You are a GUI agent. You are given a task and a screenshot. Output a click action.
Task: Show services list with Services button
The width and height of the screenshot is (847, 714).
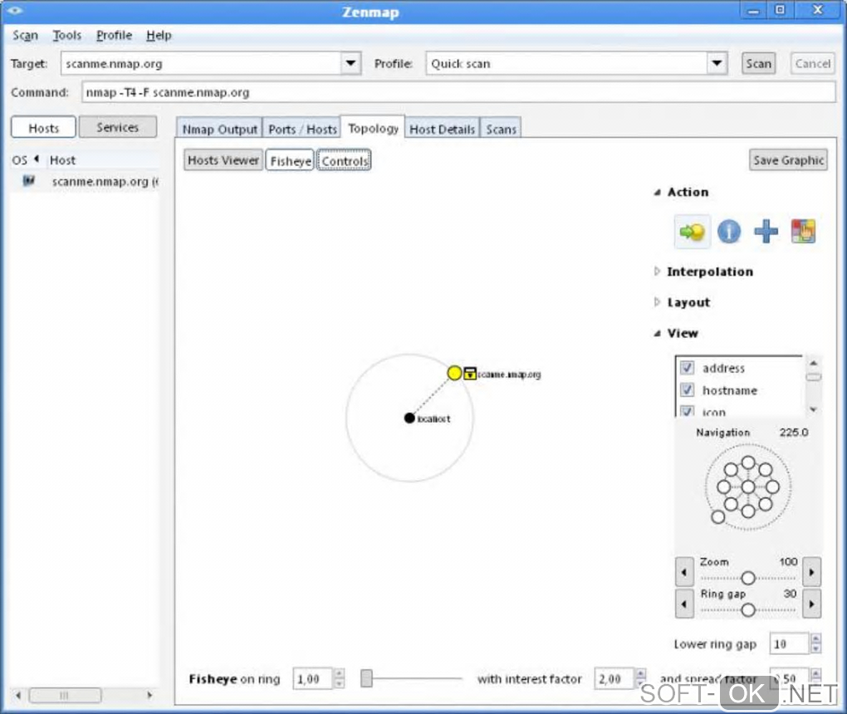pyautogui.click(x=118, y=127)
